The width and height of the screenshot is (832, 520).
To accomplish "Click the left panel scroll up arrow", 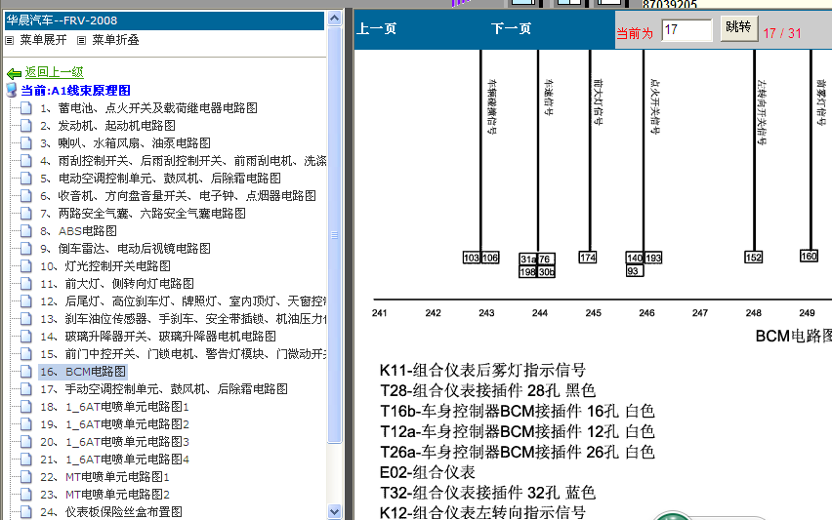I will [x=334, y=19].
